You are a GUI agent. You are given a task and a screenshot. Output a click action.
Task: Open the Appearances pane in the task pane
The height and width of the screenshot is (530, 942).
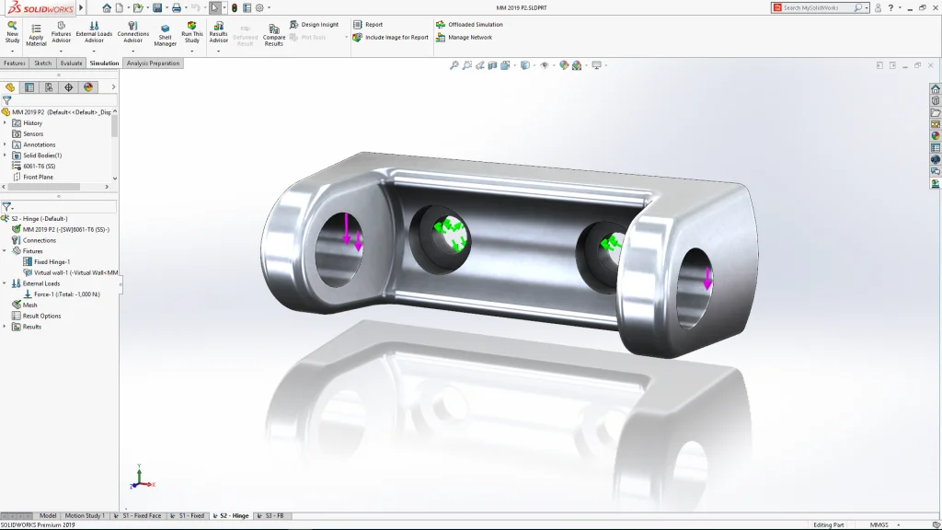[x=936, y=135]
